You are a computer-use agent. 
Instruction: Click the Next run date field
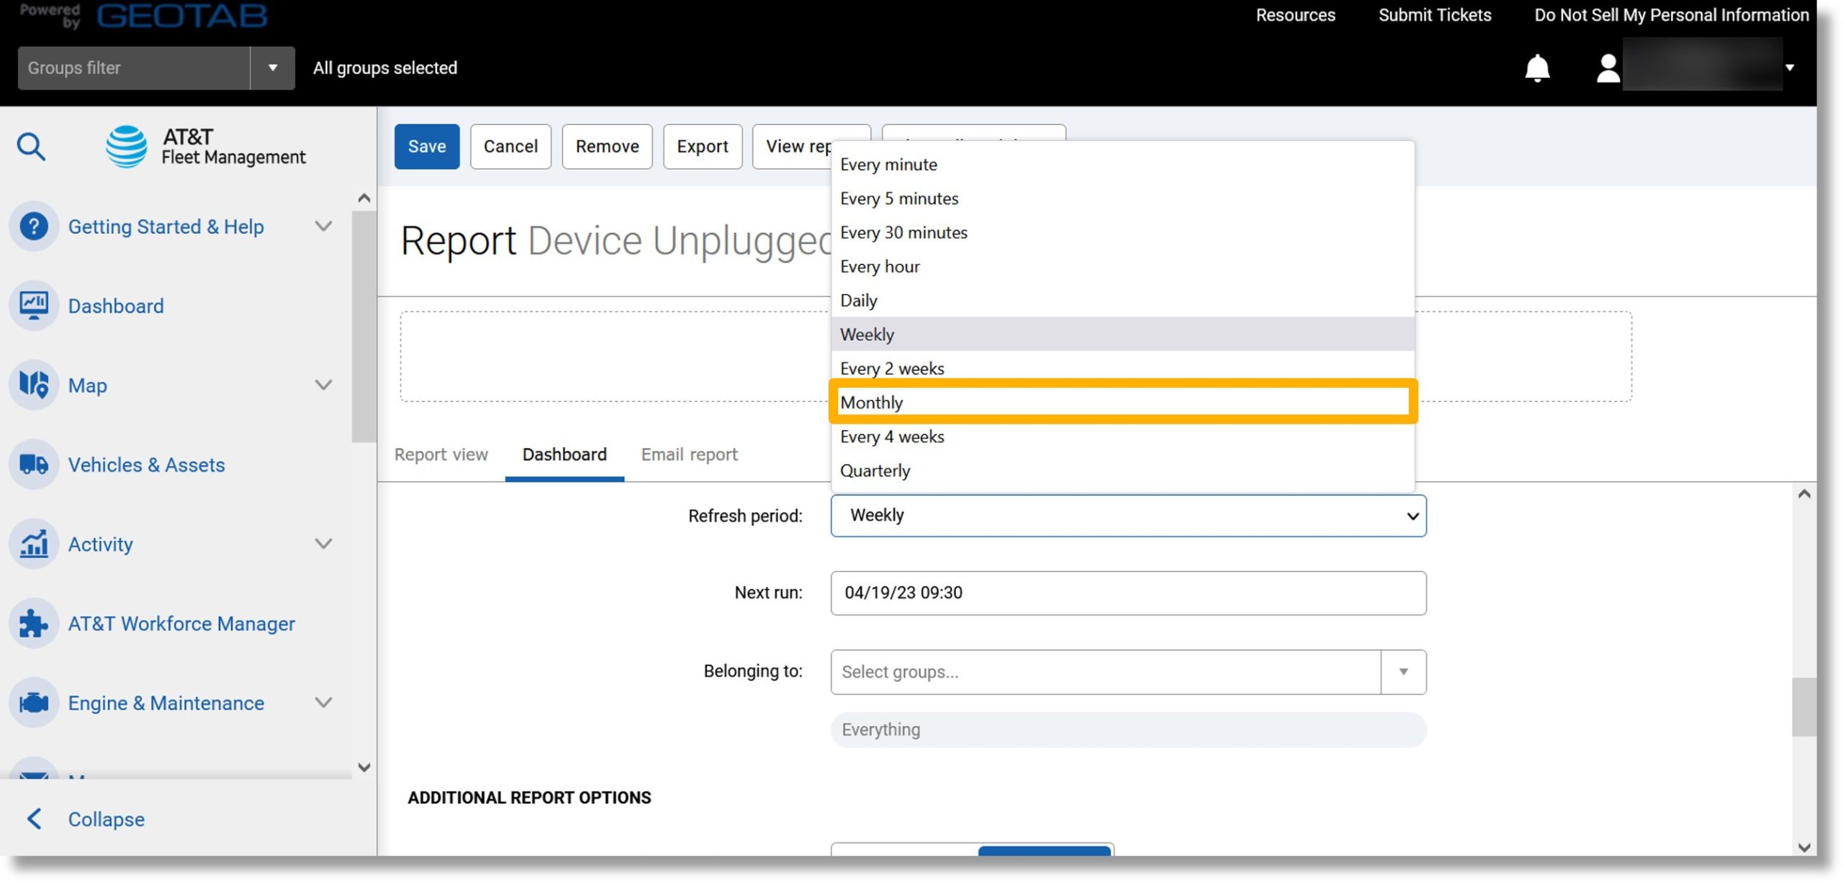[x=1128, y=593]
